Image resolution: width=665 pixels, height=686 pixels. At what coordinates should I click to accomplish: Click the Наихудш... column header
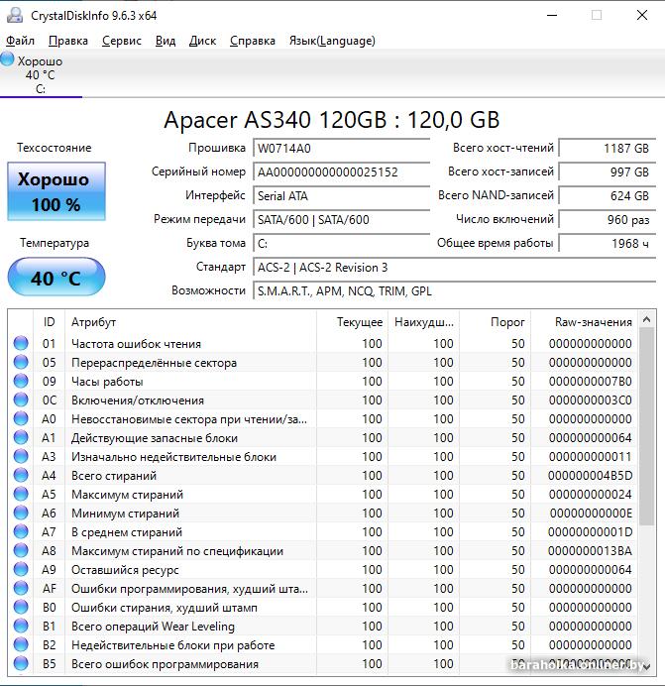click(x=423, y=322)
